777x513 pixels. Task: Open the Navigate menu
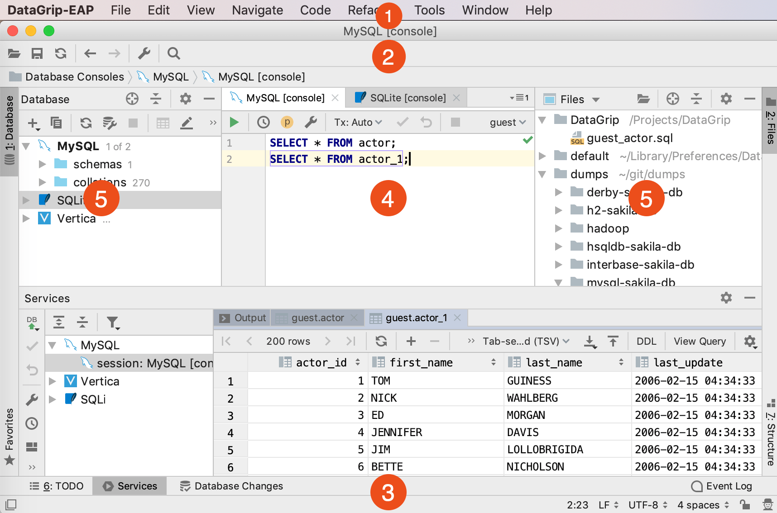258,10
